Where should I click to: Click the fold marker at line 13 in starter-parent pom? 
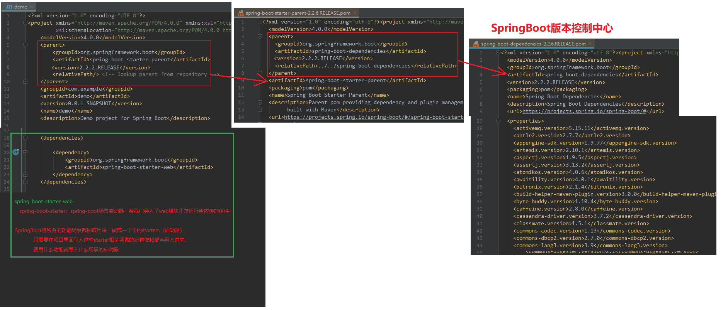click(260, 110)
